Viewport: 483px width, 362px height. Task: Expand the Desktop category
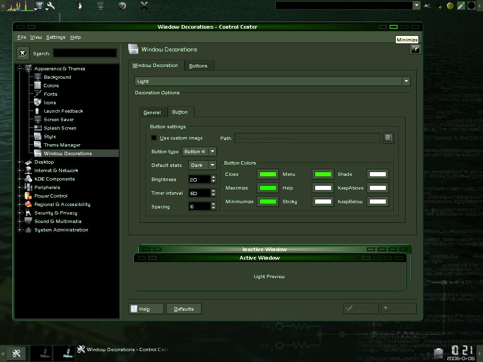pos(19,162)
